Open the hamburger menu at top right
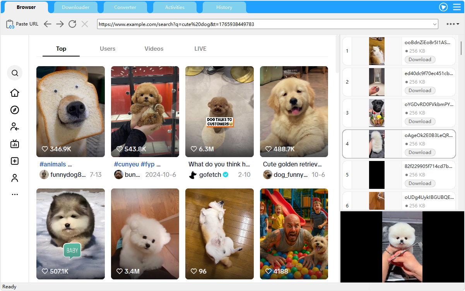465x291 pixels. point(457,7)
